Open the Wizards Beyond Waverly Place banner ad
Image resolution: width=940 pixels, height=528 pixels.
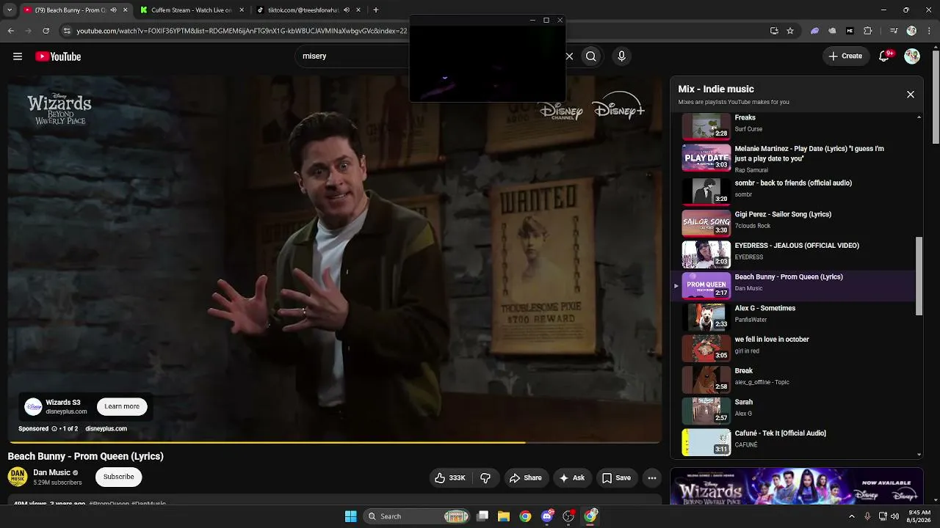[x=797, y=486]
